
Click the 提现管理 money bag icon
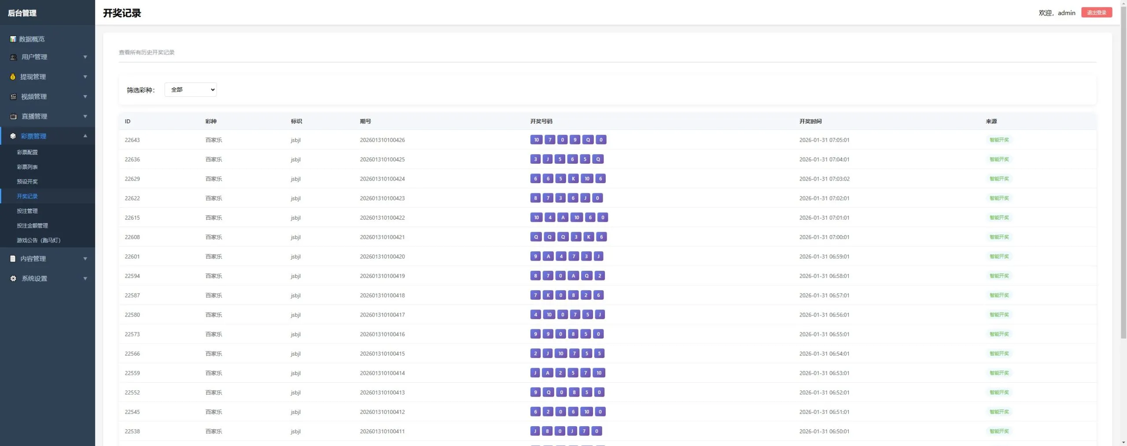pyautogui.click(x=13, y=77)
